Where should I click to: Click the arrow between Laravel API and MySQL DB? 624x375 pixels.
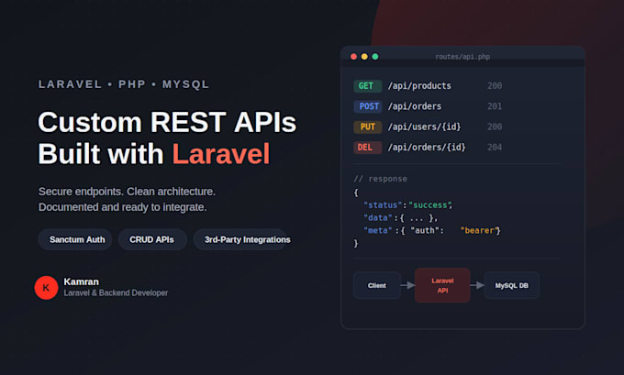(477, 285)
